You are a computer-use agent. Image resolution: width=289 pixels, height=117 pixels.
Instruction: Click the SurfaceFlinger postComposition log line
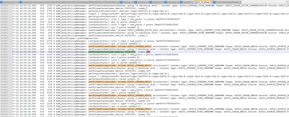point(55,38)
